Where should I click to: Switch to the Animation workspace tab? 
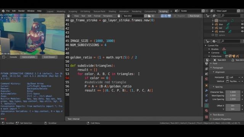(x=124, y=11)
